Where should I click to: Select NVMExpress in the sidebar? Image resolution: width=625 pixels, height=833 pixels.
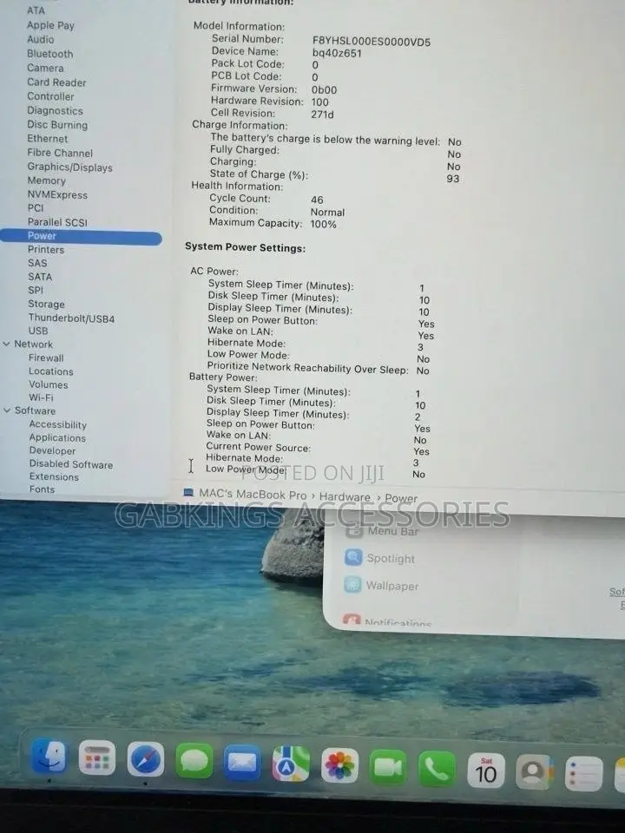(x=57, y=195)
